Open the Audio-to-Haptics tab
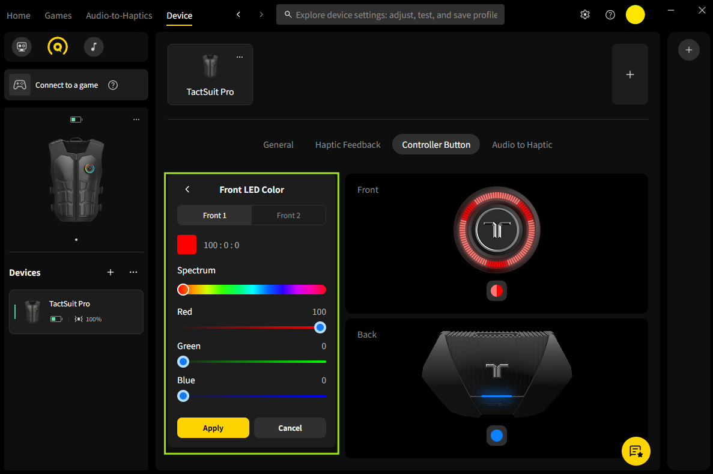The width and height of the screenshot is (713, 474). [119, 16]
